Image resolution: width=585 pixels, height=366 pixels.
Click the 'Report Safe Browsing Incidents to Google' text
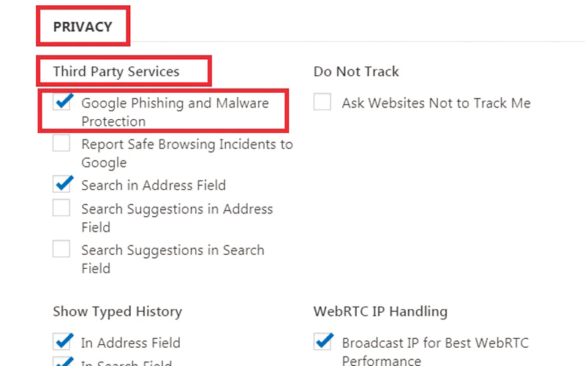[186, 153]
